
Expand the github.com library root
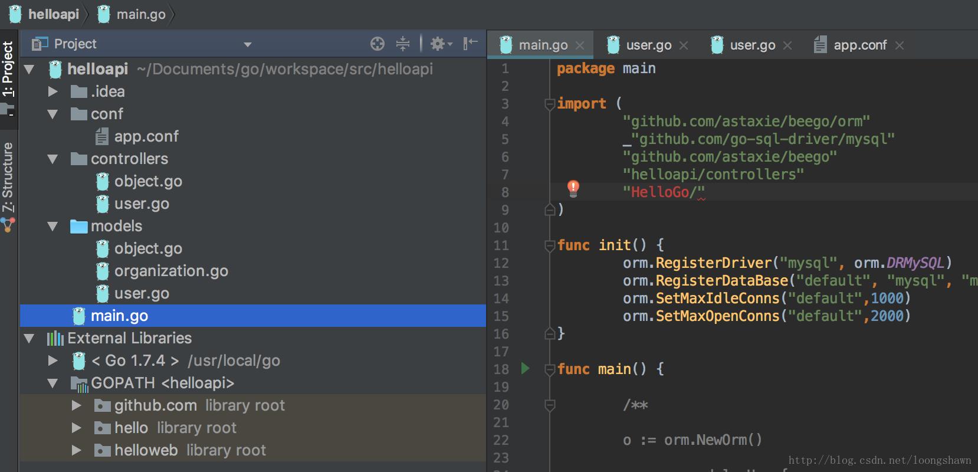(76, 405)
